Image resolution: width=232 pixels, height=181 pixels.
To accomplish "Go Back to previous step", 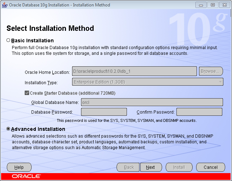I will click(128, 167).
